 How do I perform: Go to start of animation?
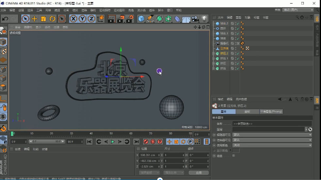coord(89,142)
